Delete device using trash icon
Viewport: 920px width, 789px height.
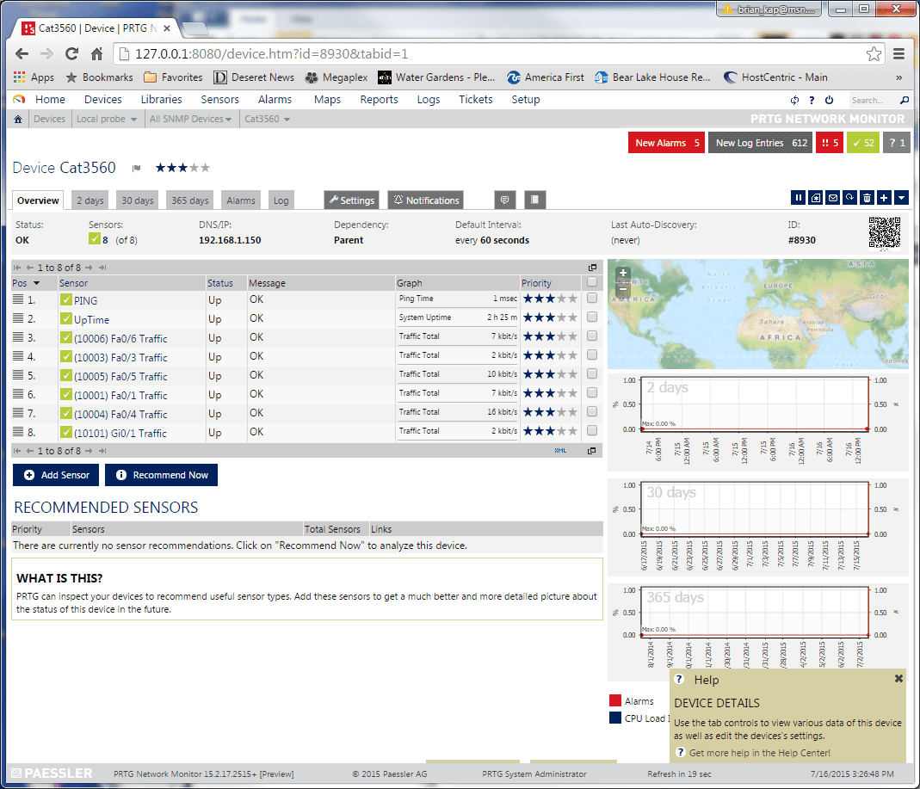(867, 198)
